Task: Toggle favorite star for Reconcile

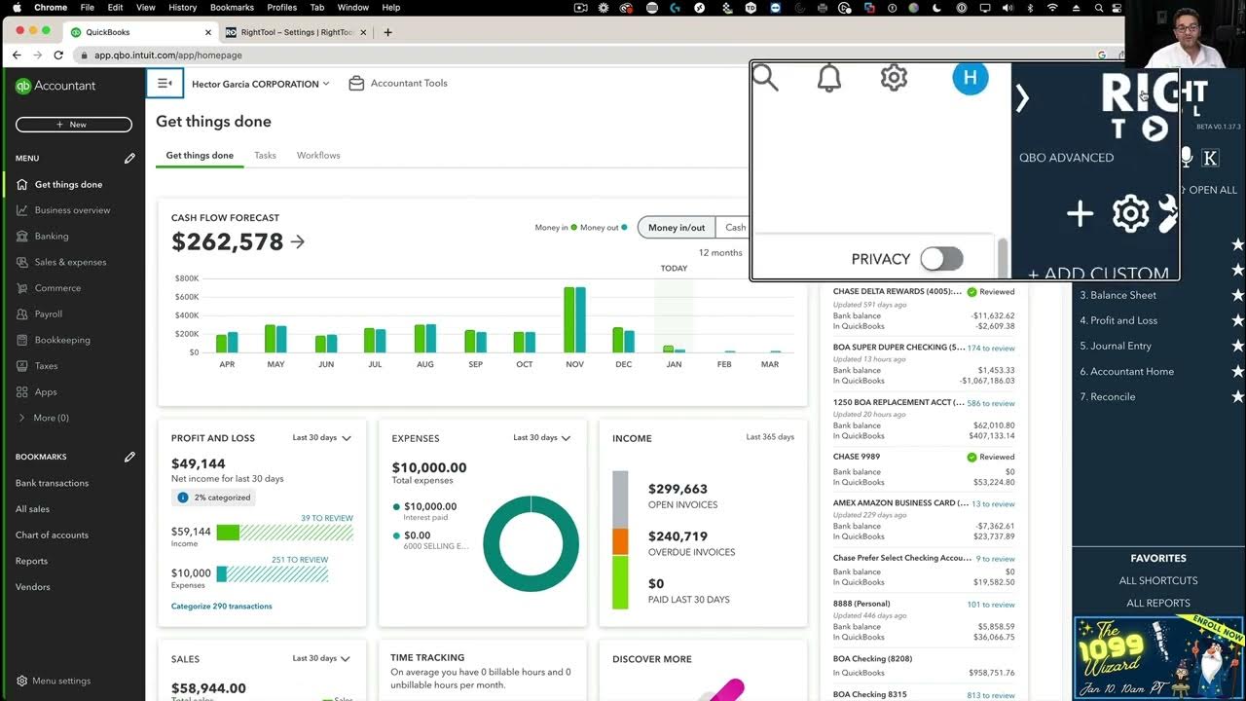Action: [x=1237, y=396]
